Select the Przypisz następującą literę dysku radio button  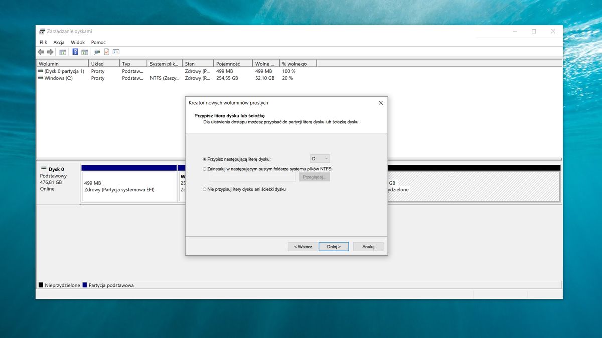coord(204,158)
